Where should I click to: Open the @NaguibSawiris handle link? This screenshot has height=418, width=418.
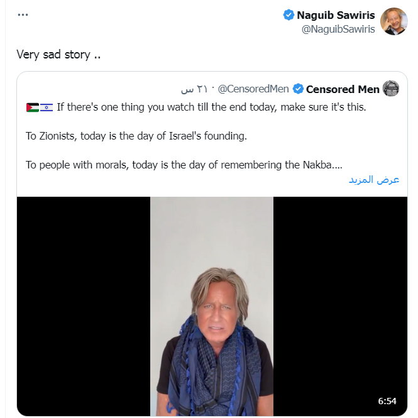coord(339,29)
